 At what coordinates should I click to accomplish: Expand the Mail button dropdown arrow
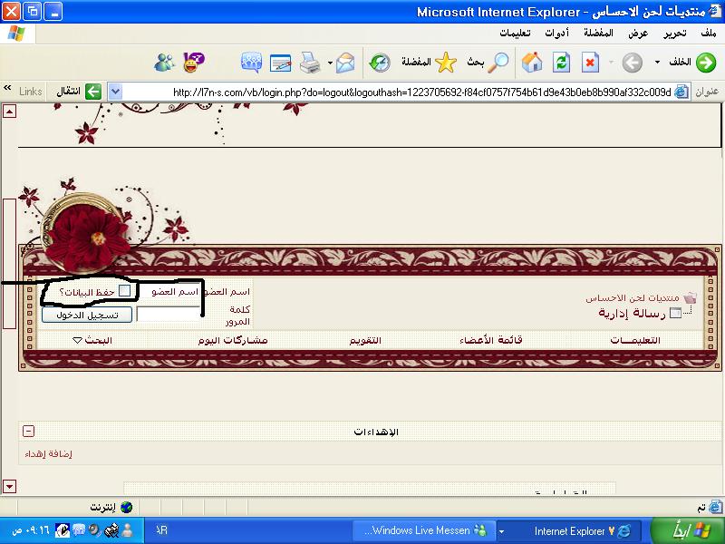click(330, 63)
